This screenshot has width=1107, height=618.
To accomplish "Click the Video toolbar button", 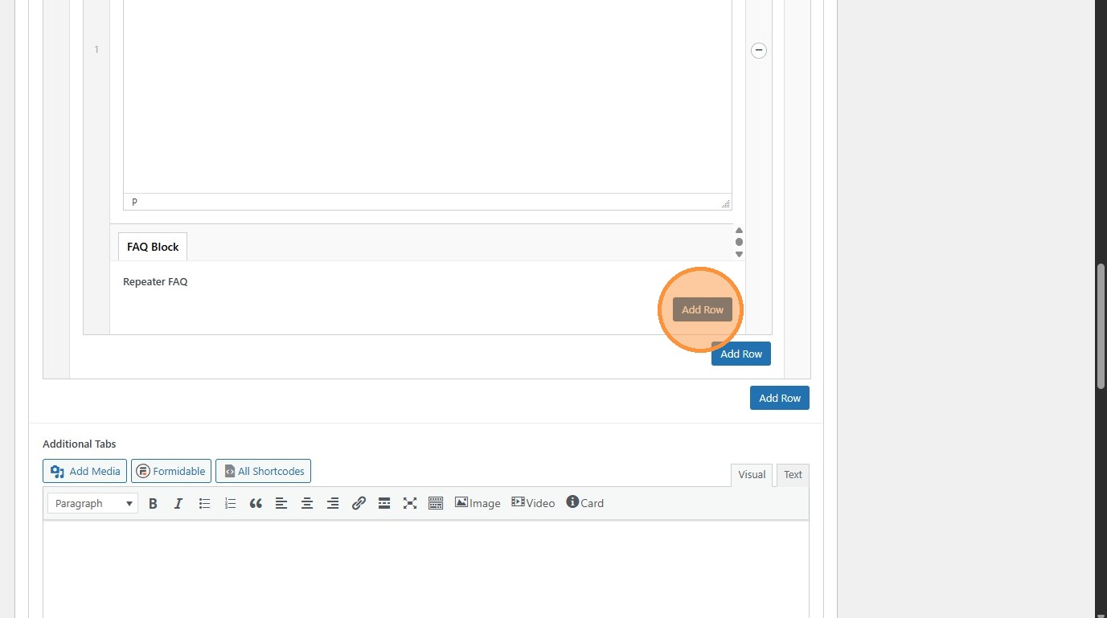I will click(x=533, y=503).
